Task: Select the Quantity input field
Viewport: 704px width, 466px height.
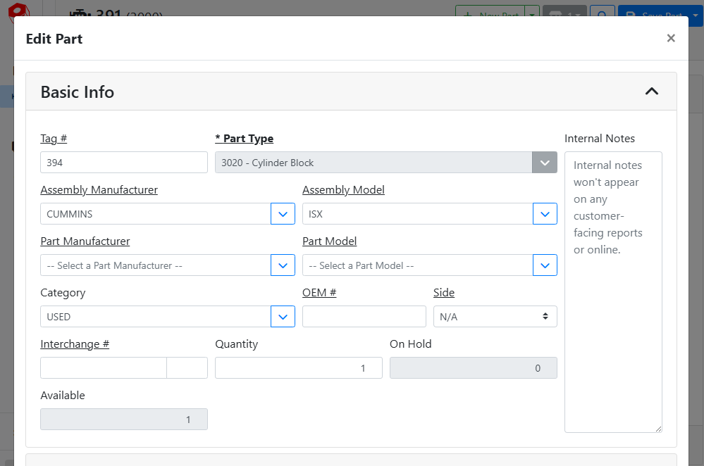Action: coord(298,368)
